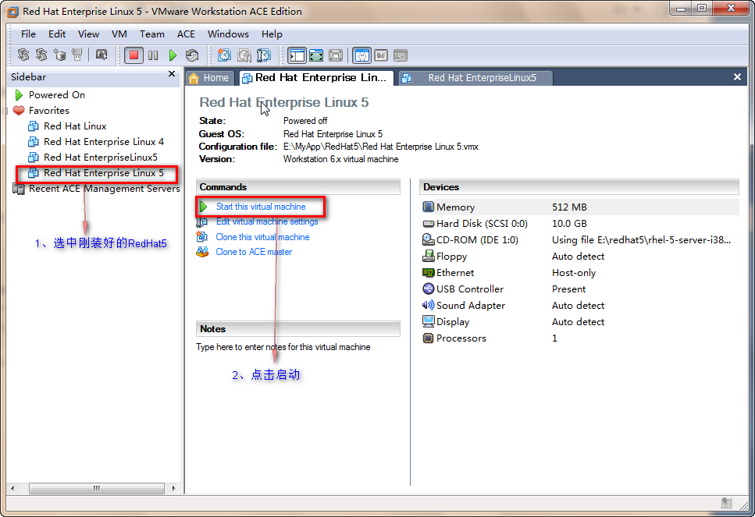
Task: Click the Reset VM toolbar button
Action: click(x=191, y=56)
